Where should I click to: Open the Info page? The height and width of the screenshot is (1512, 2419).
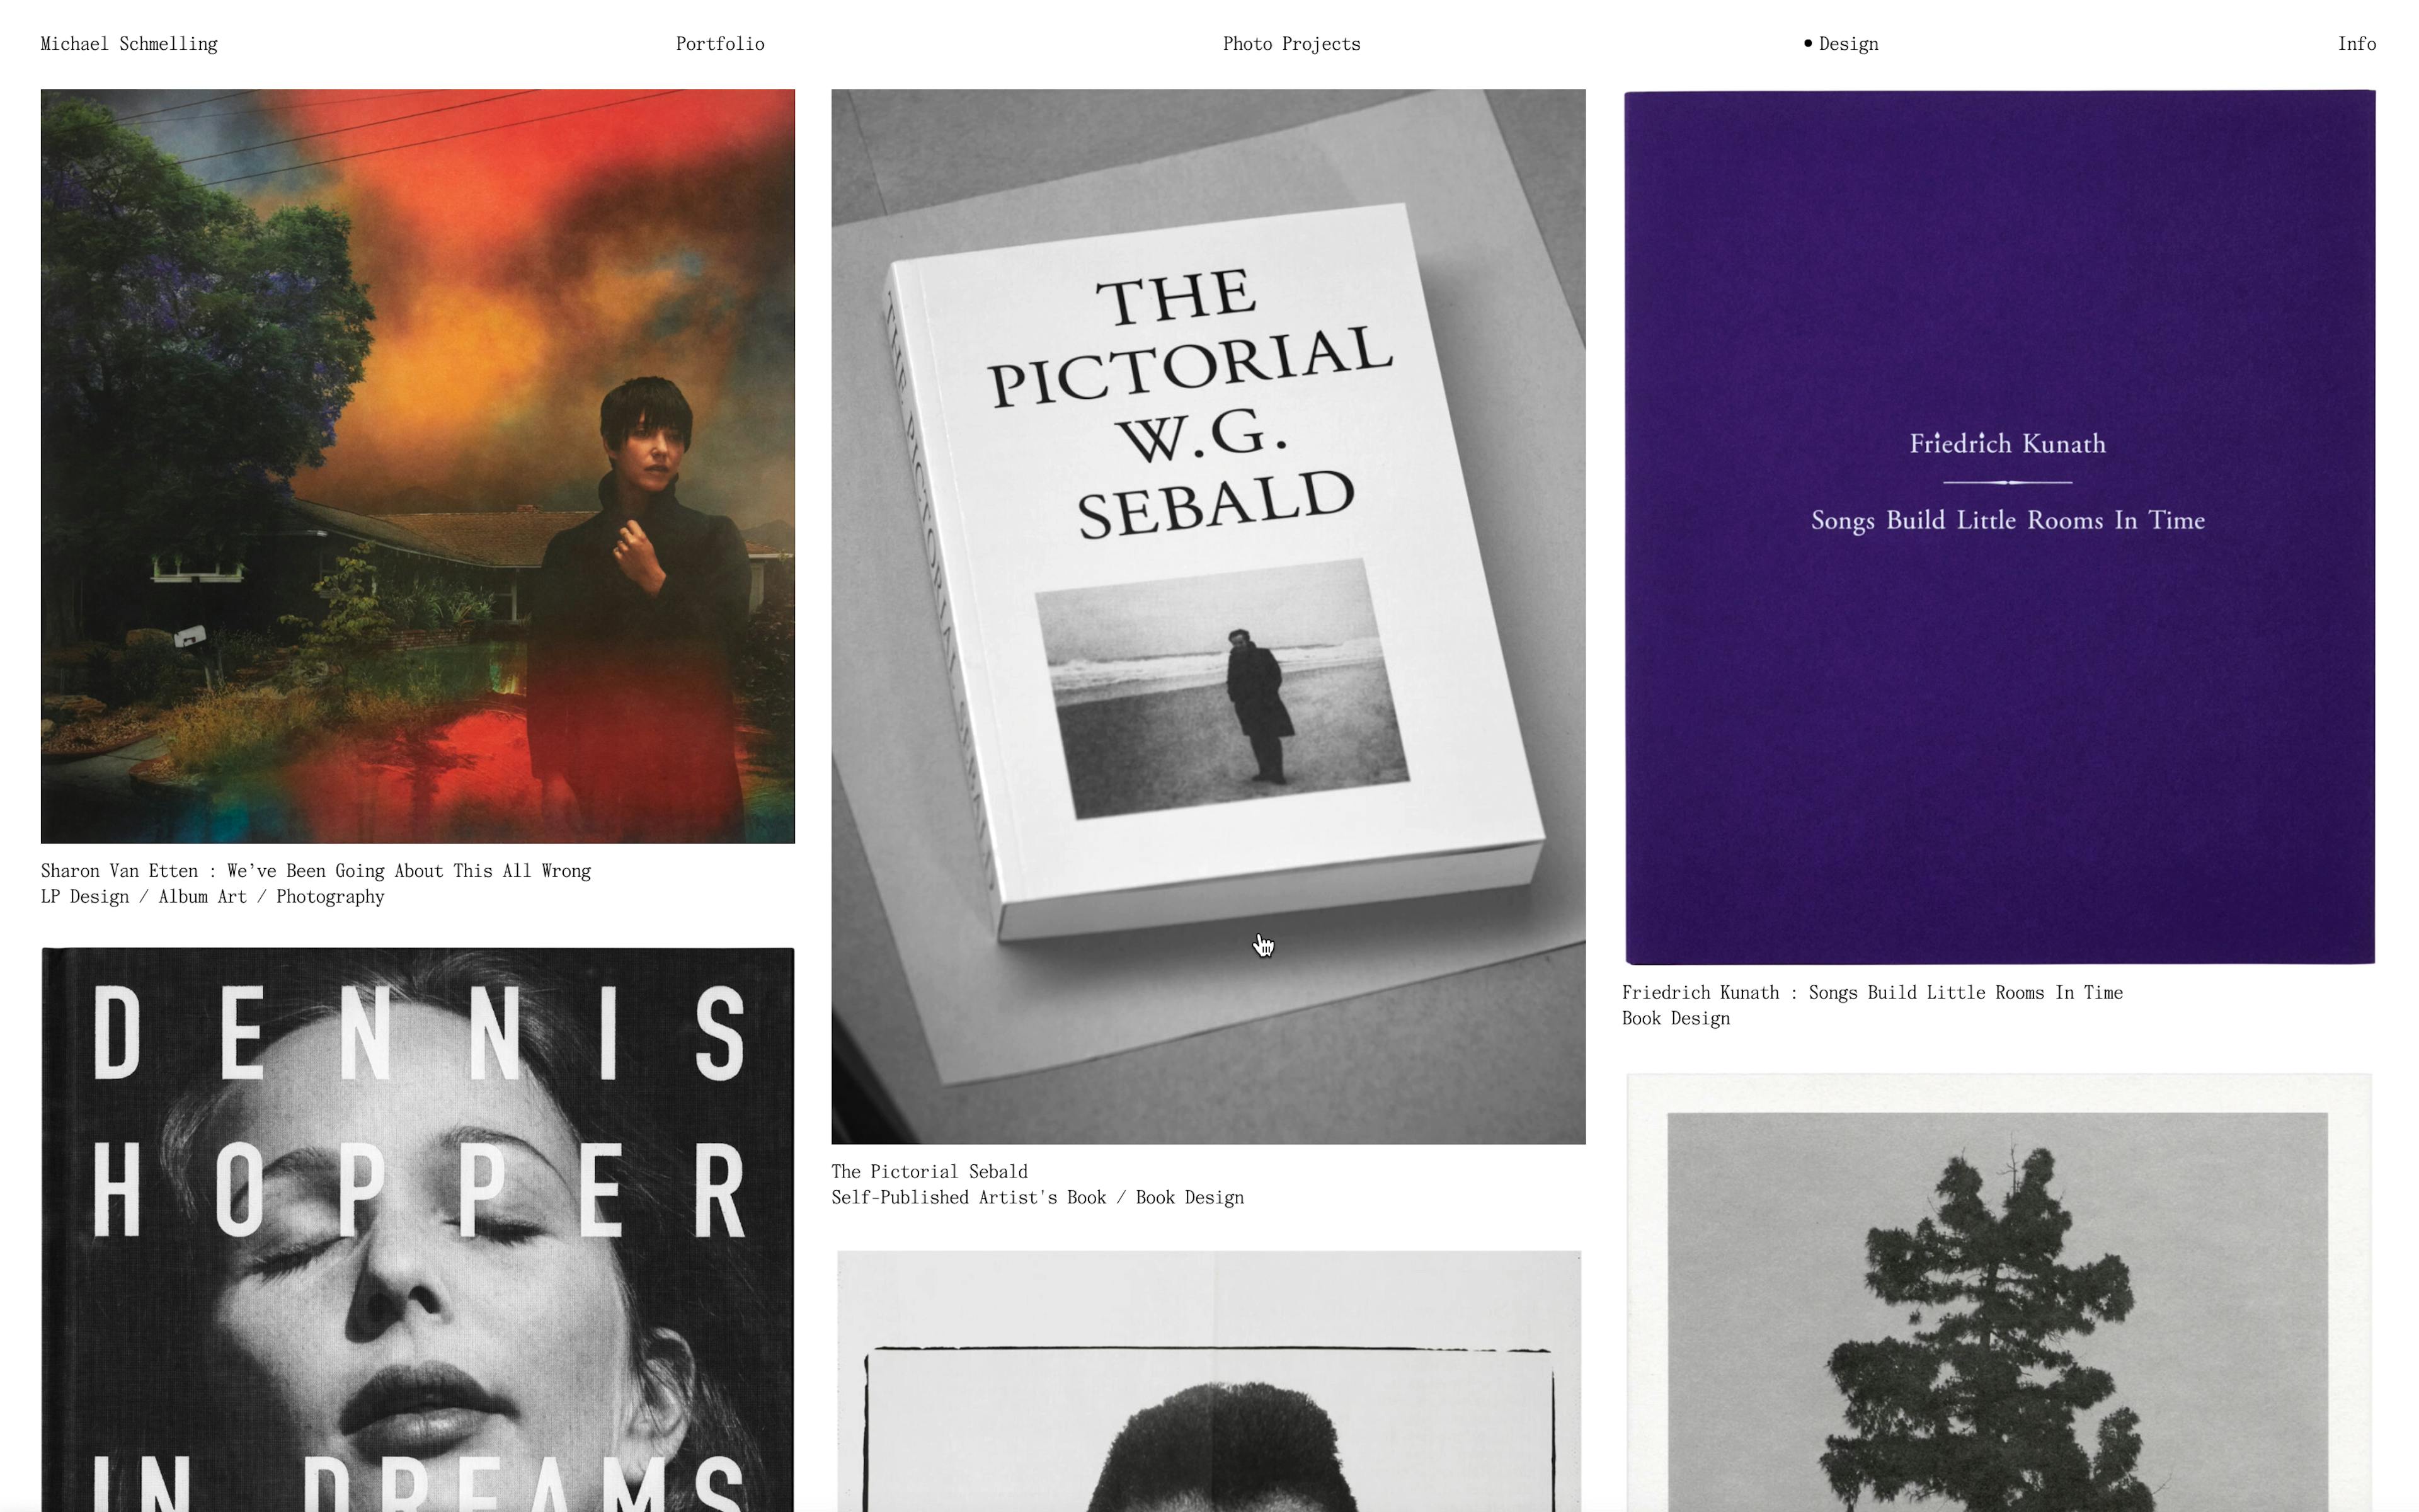(2356, 44)
